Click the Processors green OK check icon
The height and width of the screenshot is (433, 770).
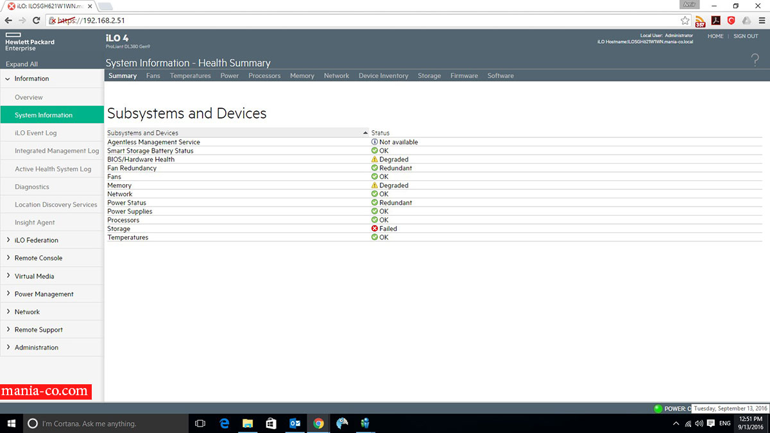375,220
